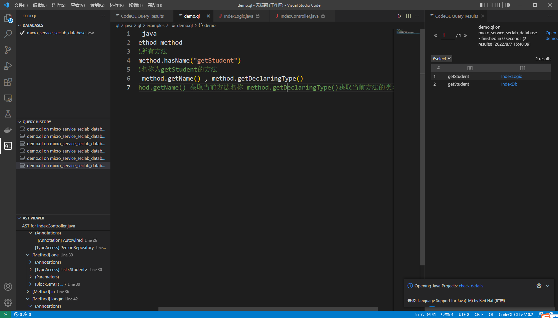Click the remote window status bar icon
This screenshot has width=558, height=318.
6,314
